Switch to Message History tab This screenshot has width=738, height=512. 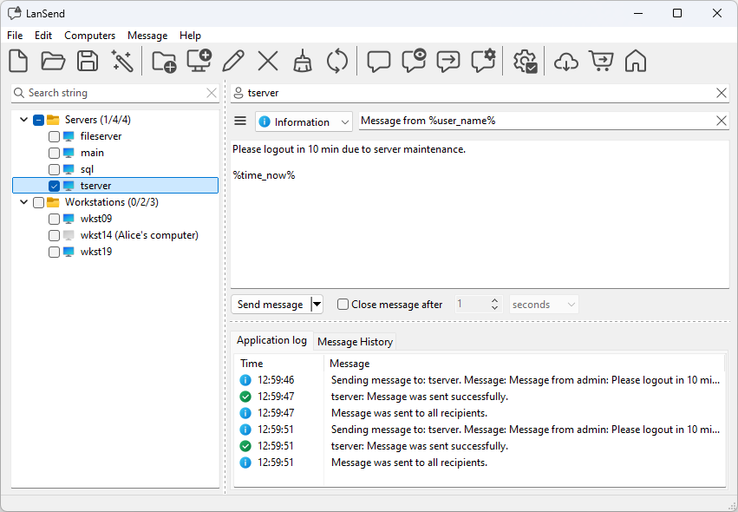pos(355,342)
